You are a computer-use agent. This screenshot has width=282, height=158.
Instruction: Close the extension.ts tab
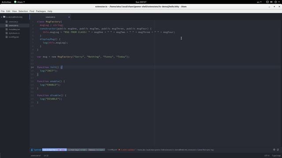(69, 17)
